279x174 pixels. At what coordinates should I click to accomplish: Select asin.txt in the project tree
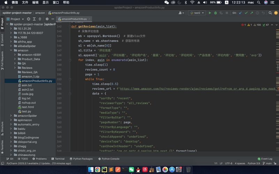(27, 85)
